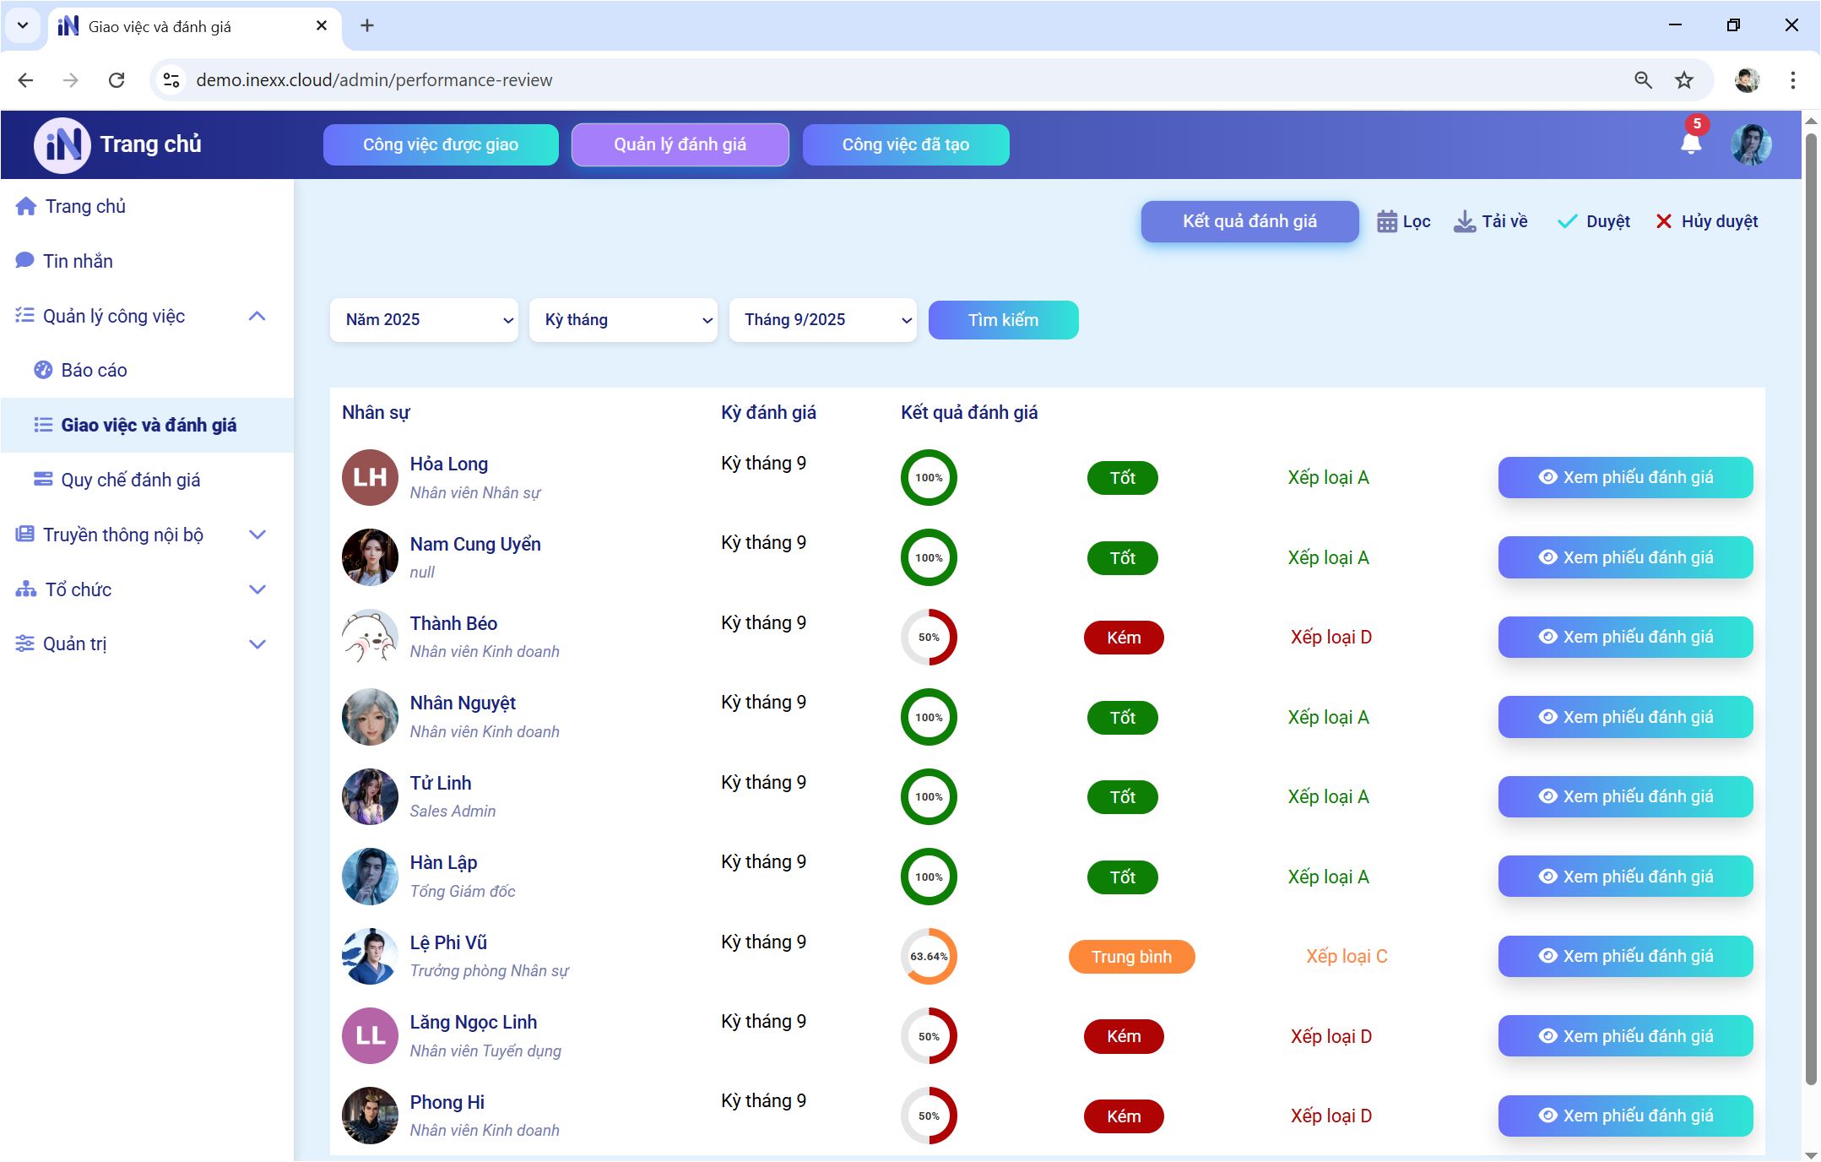Click the Tải về download icon
1821x1162 pixels.
pos(1465,221)
